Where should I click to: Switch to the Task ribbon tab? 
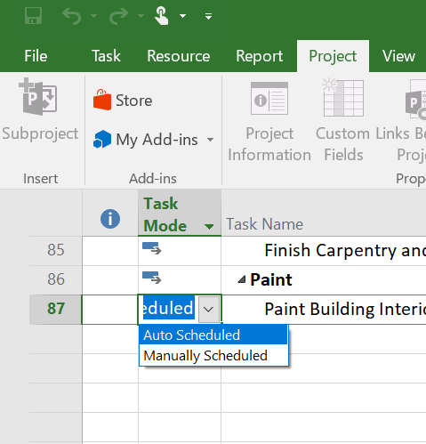click(x=106, y=56)
